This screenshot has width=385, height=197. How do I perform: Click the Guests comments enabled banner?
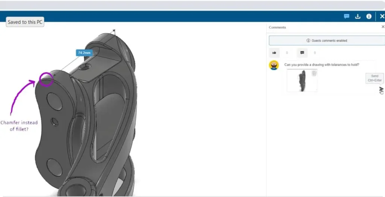[326, 41]
